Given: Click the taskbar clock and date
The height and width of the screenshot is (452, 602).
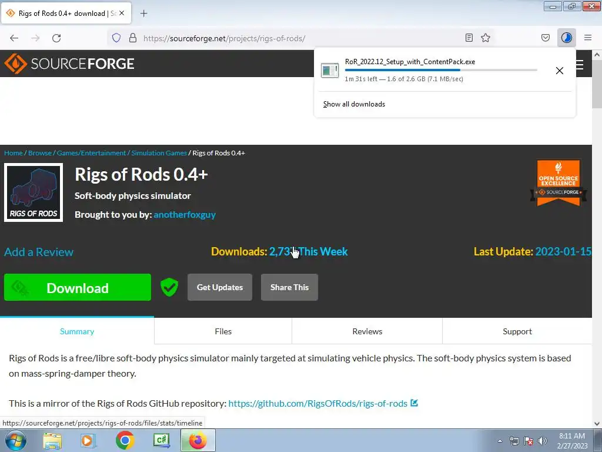Looking at the screenshot, I should (572, 441).
